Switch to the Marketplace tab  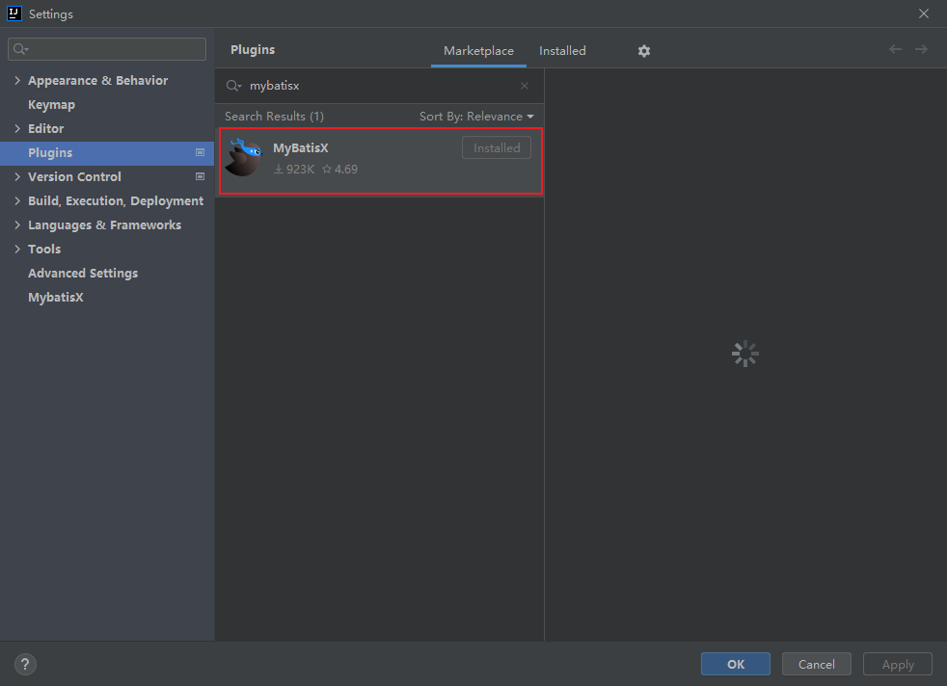[x=478, y=51]
